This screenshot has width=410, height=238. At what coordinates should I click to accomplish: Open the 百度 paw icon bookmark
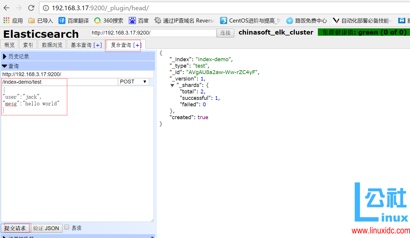[139, 20]
